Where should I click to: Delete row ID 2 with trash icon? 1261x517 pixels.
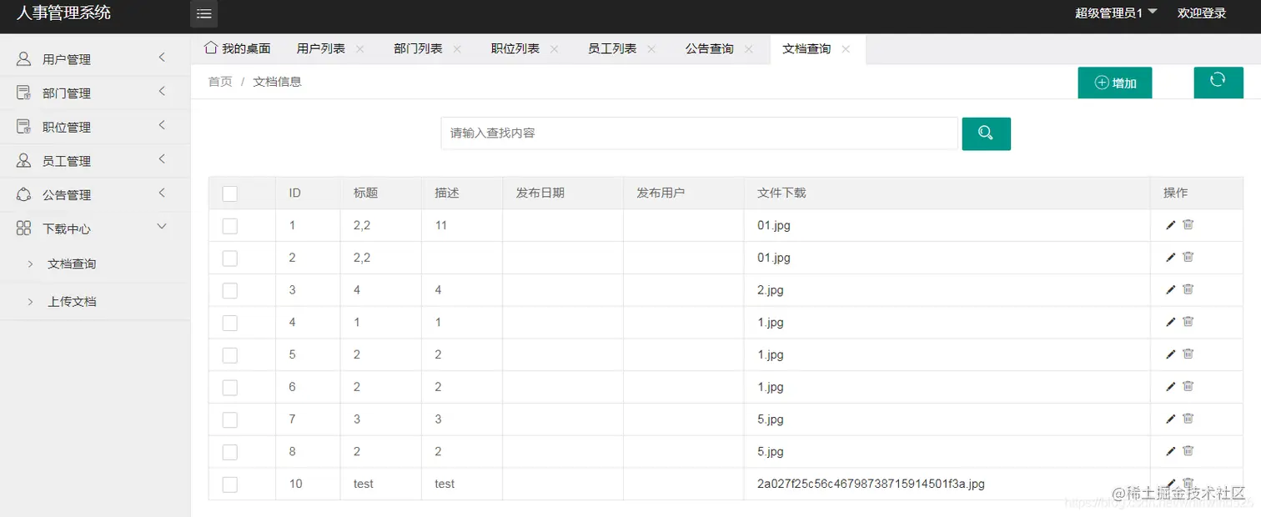click(1188, 257)
